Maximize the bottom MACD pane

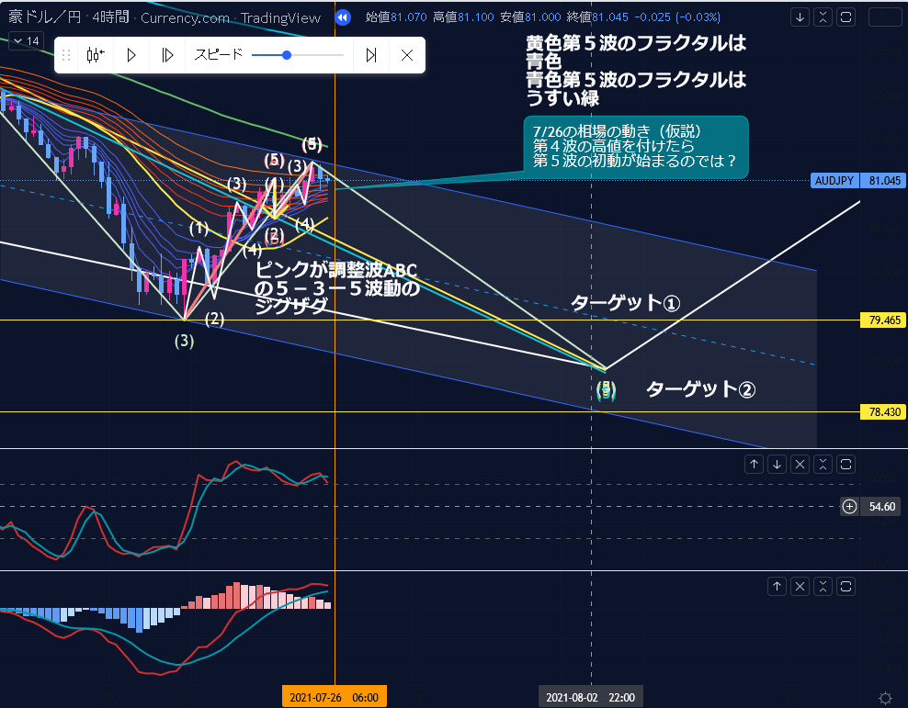(846, 585)
